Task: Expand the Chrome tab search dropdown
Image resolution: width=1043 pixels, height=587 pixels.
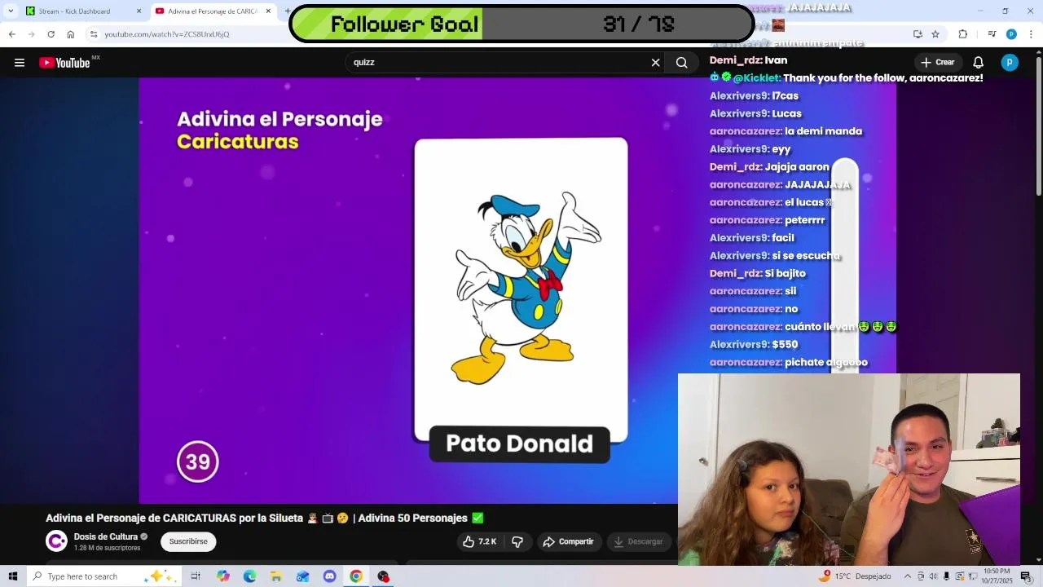Action: (x=11, y=11)
